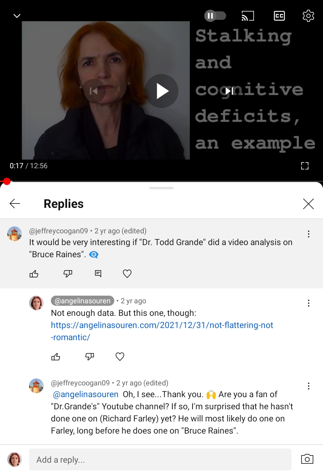Open options menu for angelinasouren reply
The width and height of the screenshot is (323, 474).
pos(308,303)
